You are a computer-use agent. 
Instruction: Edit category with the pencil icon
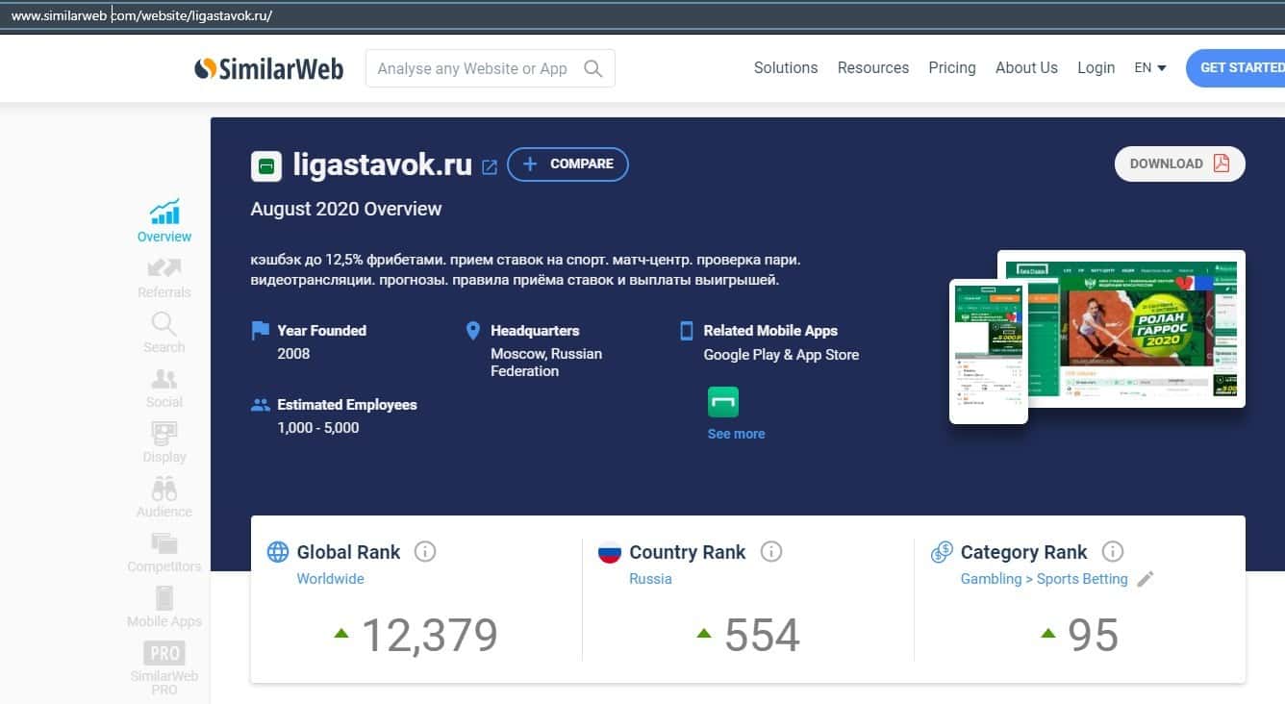[1145, 579]
